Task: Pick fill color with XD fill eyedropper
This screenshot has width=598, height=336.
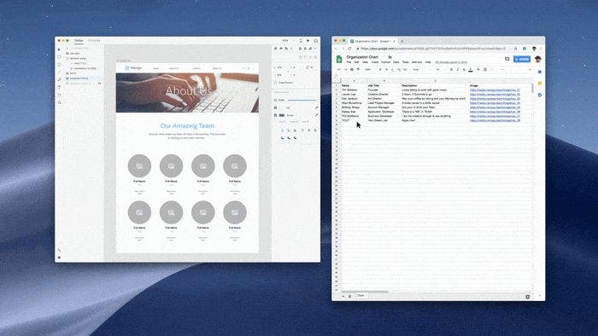Action: pos(316,108)
